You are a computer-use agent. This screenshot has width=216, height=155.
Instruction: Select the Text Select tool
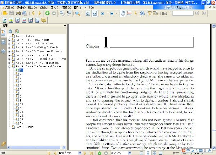coord(149,13)
